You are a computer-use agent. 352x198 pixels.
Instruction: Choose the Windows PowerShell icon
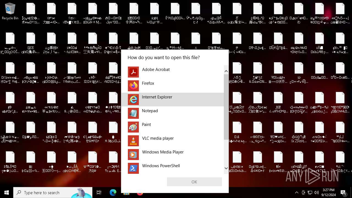[x=133, y=168]
